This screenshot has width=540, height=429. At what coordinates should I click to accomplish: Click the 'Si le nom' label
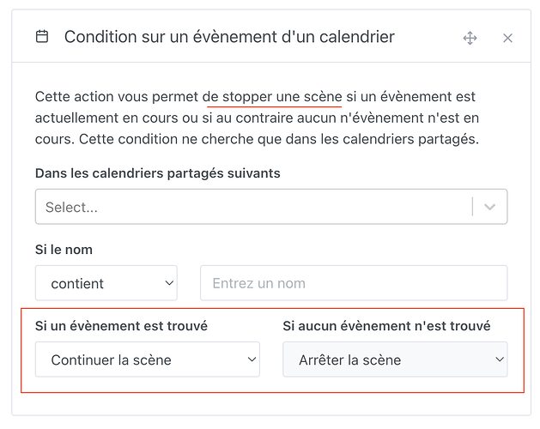click(x=64, y=250)
